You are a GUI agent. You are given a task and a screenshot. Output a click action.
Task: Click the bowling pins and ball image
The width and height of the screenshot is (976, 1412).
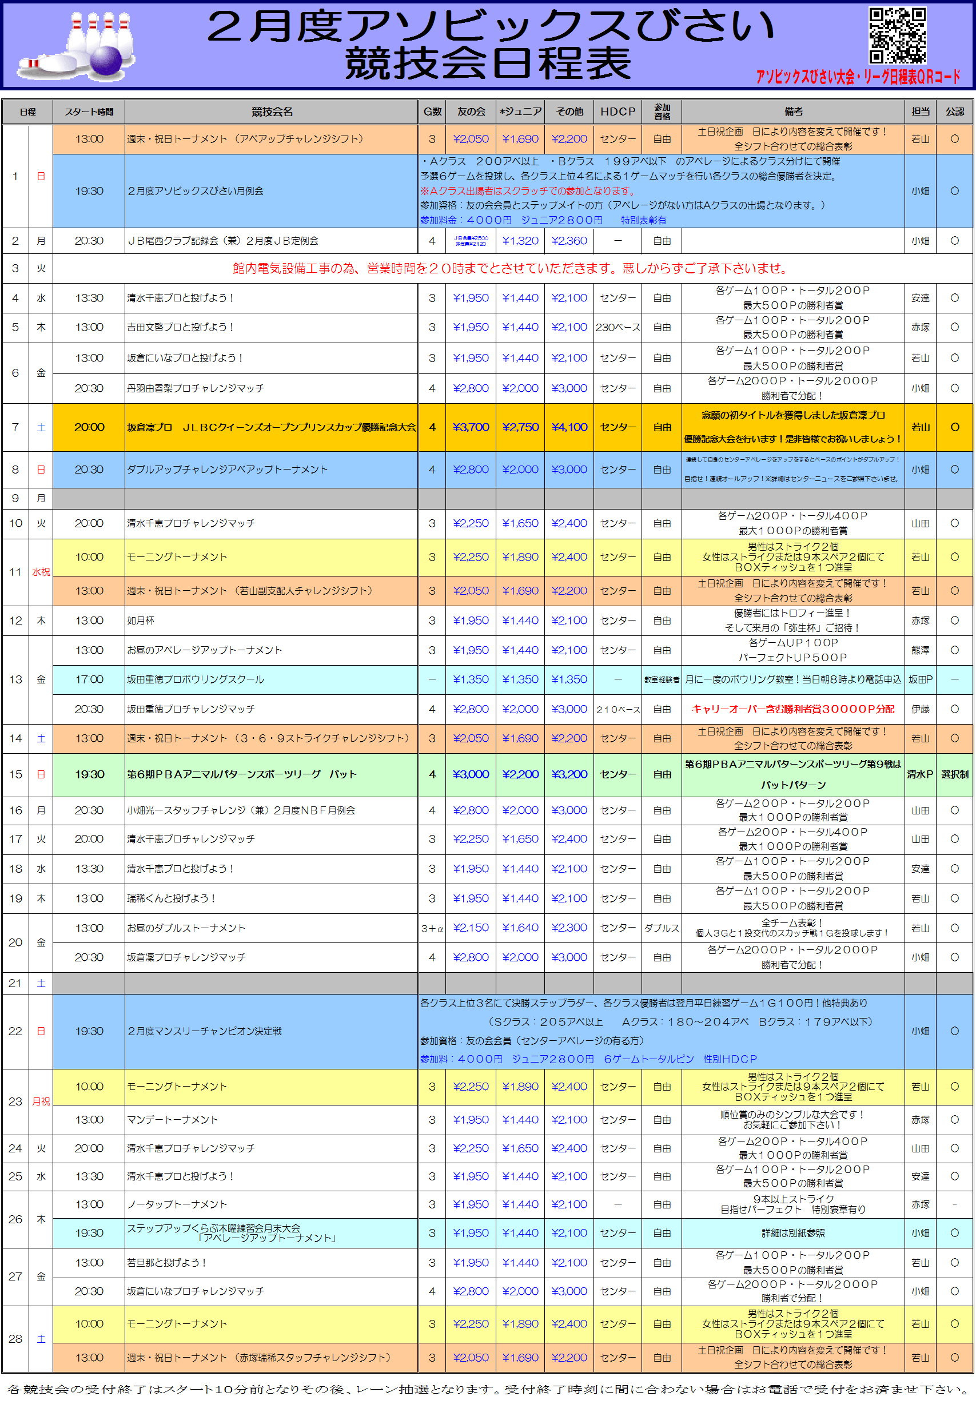point(77,46)
